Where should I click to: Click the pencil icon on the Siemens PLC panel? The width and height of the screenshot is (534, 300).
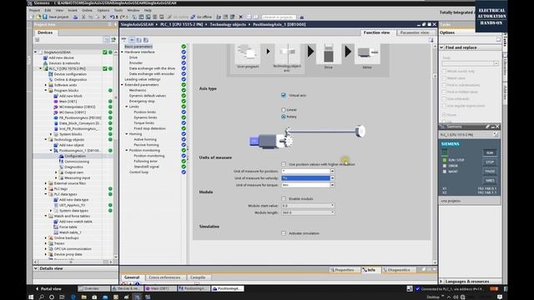click(x=487, y=127)
